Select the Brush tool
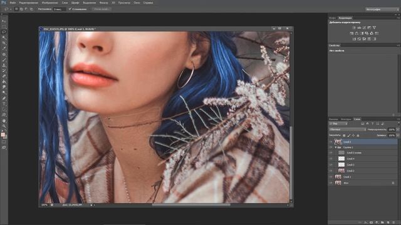The width and height of the screenshot is (401, 225). pyautogui.click(x=4, y=60)
